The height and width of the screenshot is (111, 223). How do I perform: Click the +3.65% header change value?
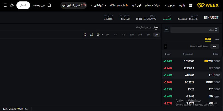tap(167, 19)
